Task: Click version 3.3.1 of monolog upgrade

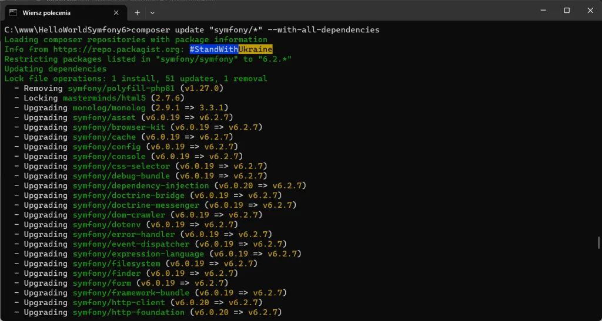Action: [x=212, y=108]
